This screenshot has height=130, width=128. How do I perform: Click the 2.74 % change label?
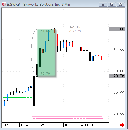75,31
